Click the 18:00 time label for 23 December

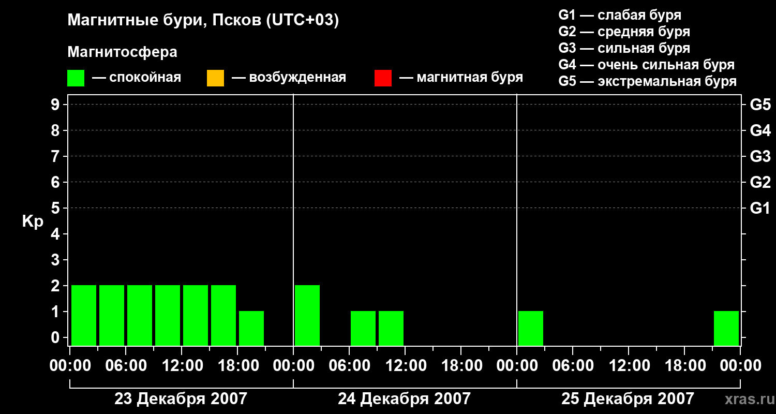(237, 366)
